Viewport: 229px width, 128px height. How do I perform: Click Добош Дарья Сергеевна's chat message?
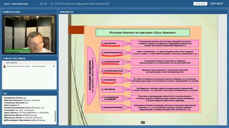click(x=25, y=120)
